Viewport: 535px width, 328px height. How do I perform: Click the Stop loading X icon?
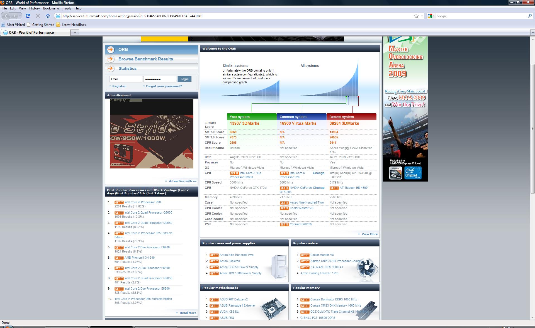click(38, 16)
